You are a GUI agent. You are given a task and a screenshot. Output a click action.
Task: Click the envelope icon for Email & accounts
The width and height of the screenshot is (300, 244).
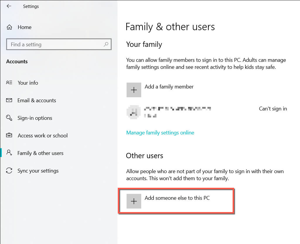(9, 100)
